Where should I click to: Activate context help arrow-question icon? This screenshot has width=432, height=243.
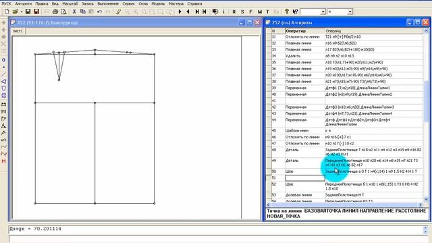click(x=296, y=11)
